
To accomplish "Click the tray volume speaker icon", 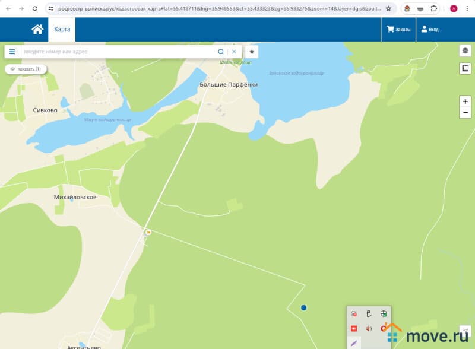I will (x=369, y=328).
